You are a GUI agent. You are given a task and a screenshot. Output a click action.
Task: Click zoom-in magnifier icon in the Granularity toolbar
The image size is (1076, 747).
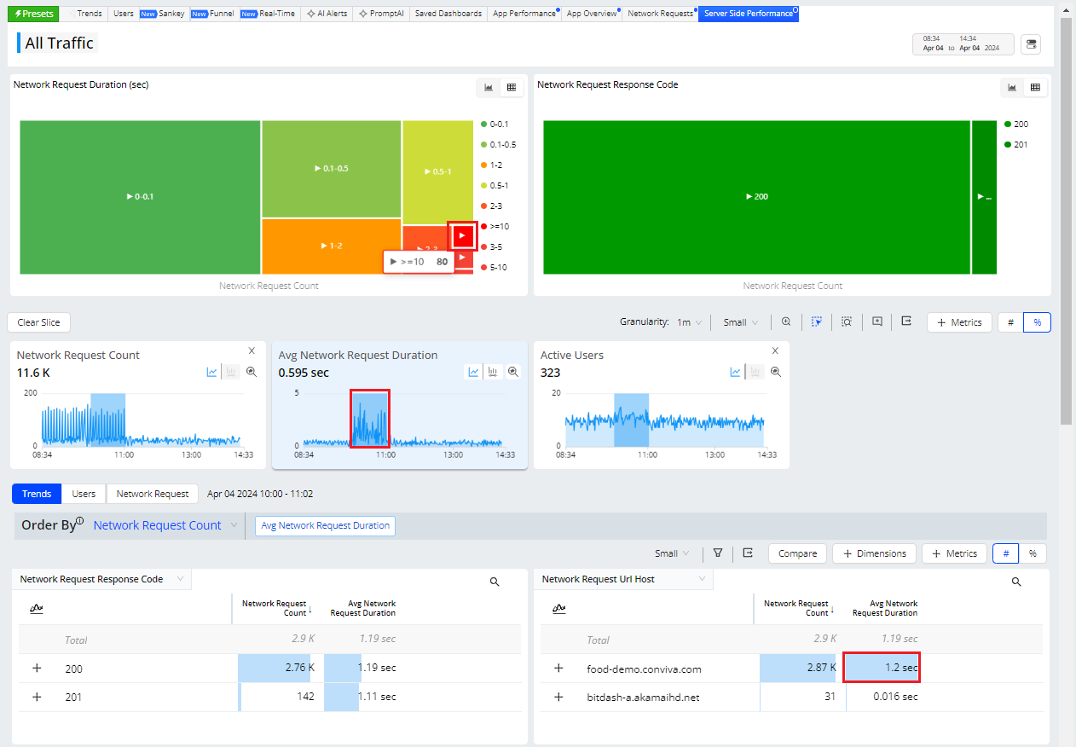click(786, 322)
